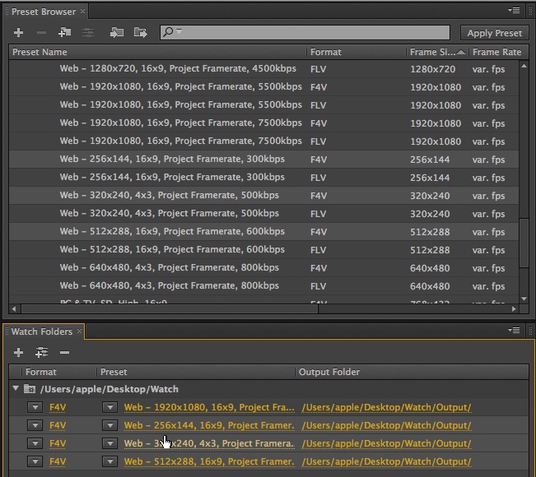This screenshot has width=536, height=477.
Task: Add watch folder with plus icon
Action: click(x=18, y=352)
